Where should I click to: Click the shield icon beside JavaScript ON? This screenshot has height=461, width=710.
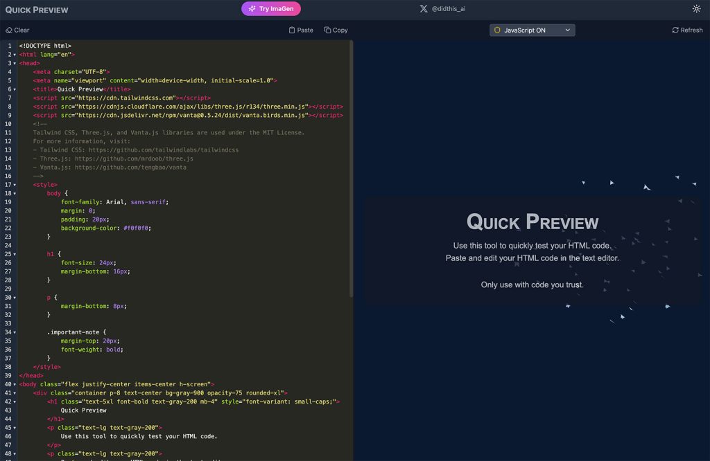coord(497,30)
